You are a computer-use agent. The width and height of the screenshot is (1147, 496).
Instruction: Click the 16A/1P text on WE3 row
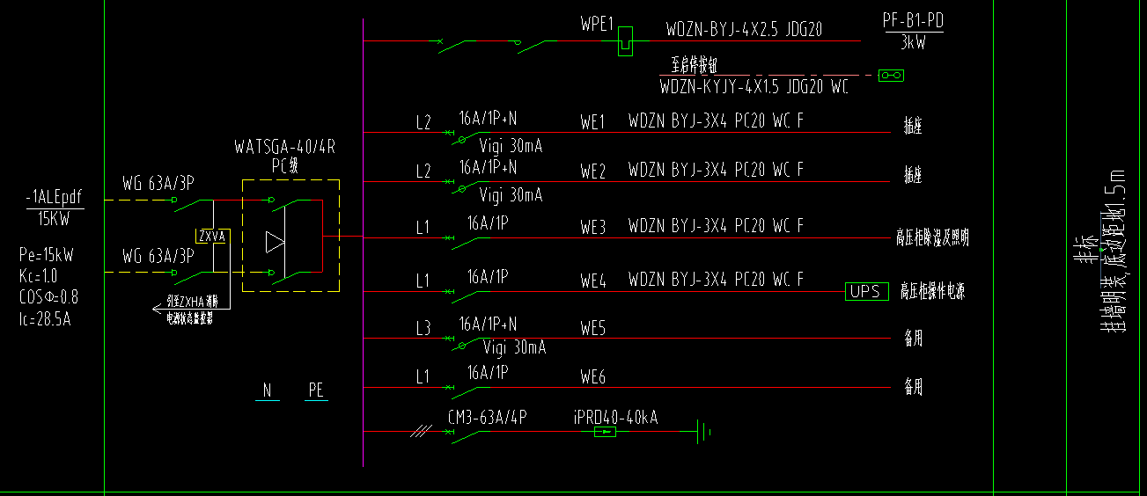(x=488, y=224)
